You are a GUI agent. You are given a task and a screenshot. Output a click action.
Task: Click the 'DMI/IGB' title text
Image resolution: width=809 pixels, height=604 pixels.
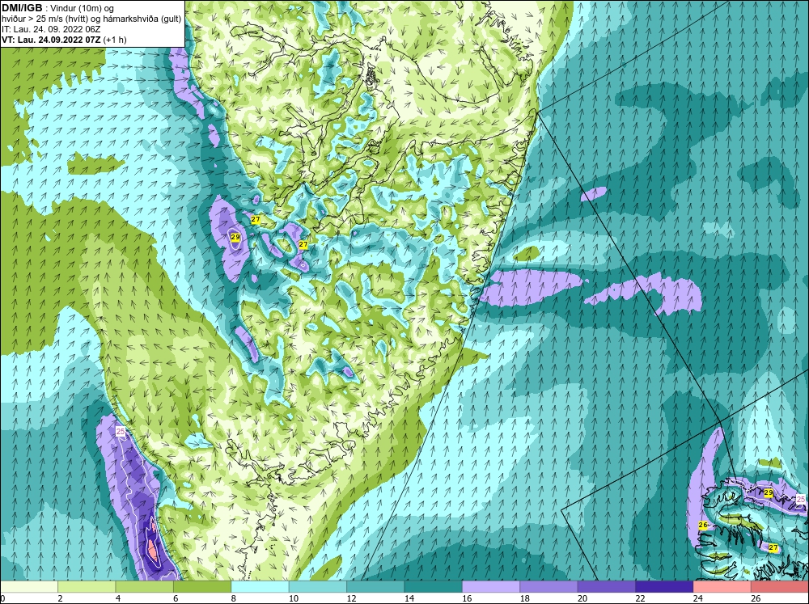22,8
